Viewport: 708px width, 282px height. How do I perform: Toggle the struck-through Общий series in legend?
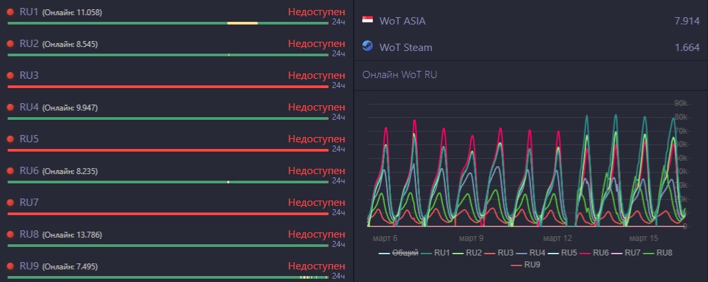398,253
